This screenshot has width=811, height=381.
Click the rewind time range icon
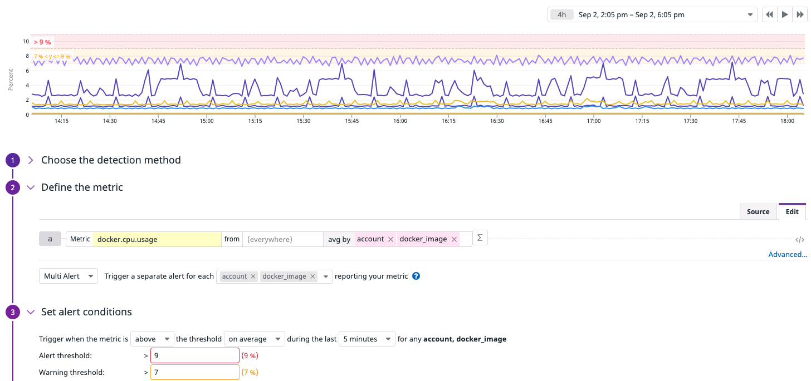(x=770, y=15)
